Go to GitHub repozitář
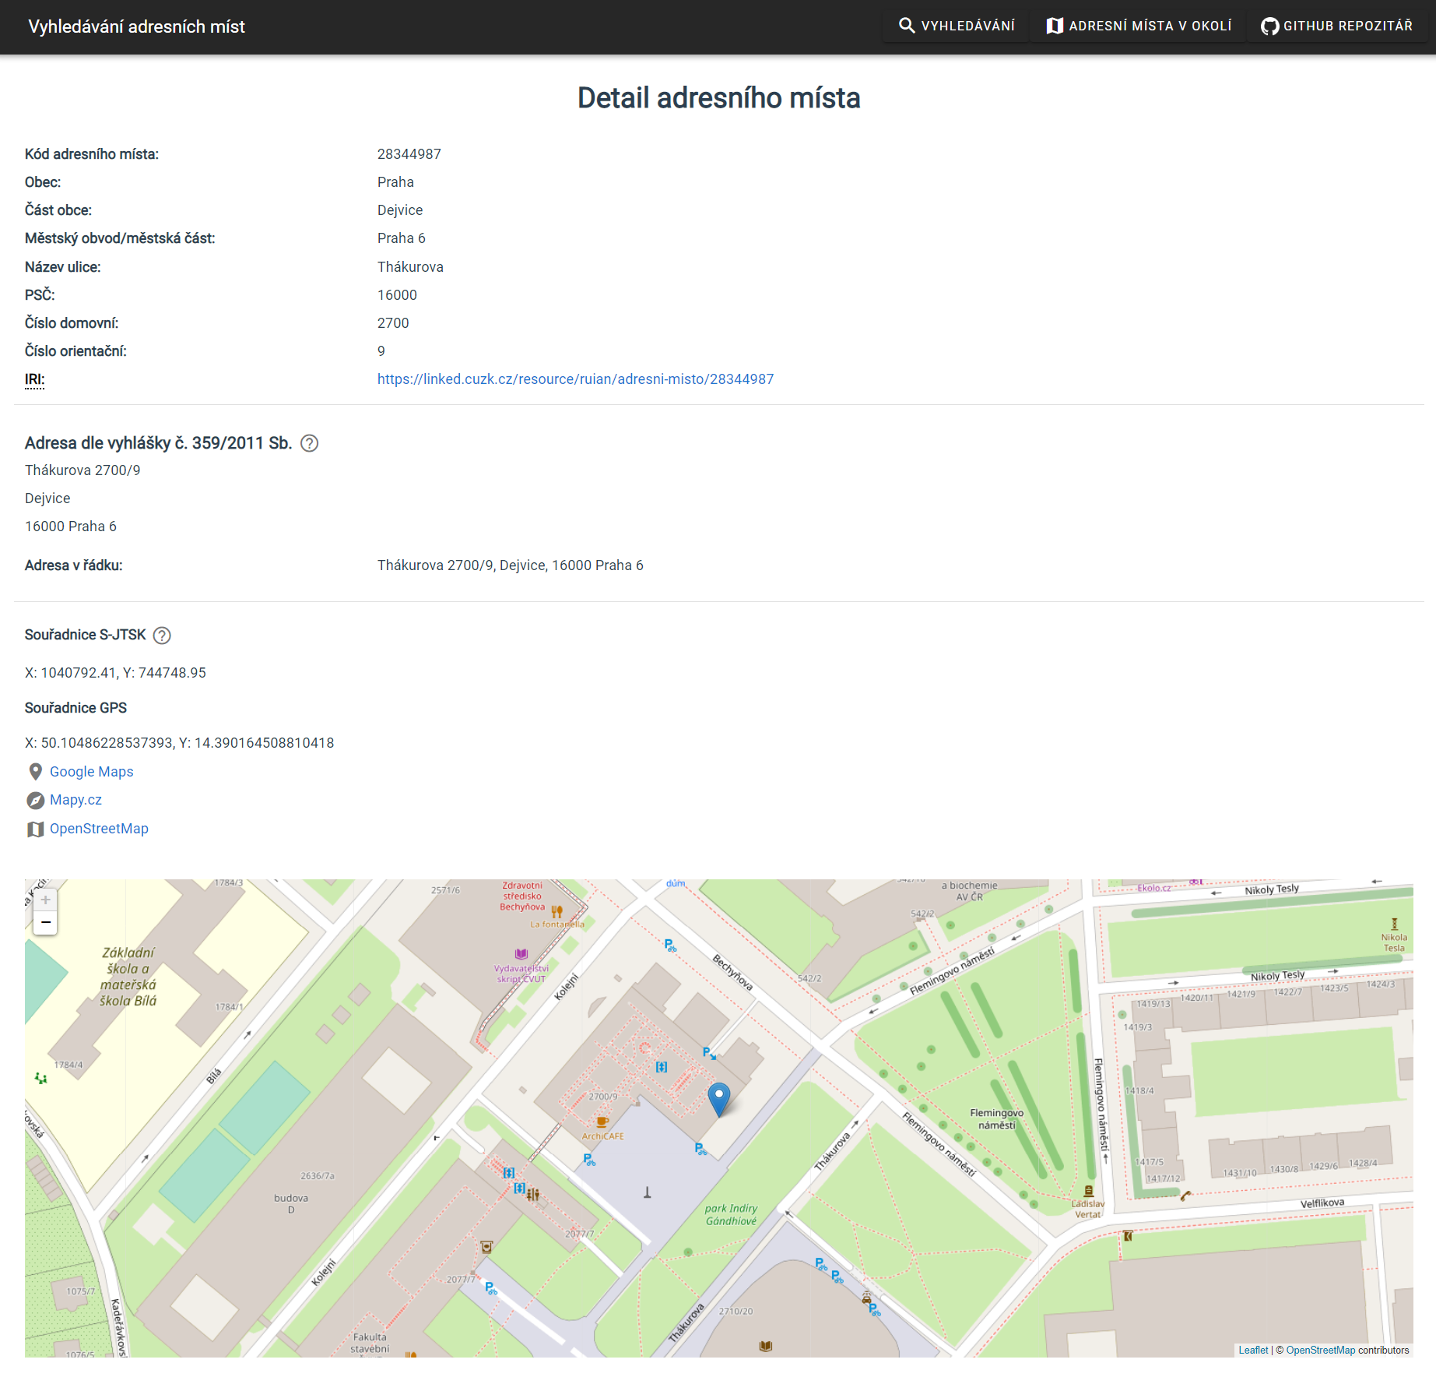Image resolution: width=1436 pixels, height=1377 pixels. [1336, 26]
